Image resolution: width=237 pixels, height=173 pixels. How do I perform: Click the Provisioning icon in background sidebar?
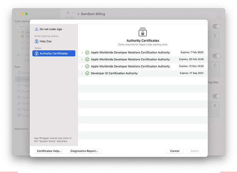coord(19,79)
